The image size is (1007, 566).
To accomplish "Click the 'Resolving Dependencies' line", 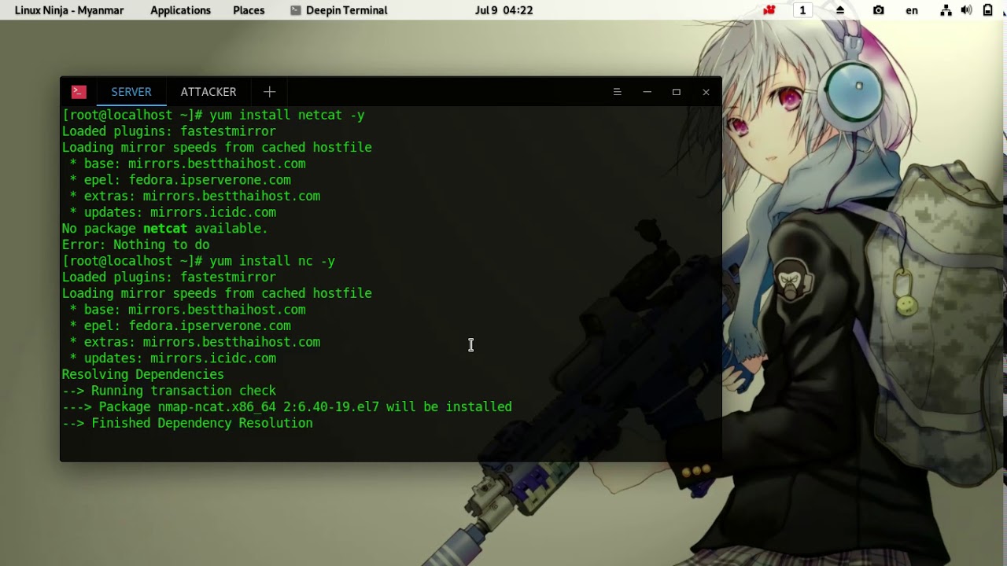I will coord(142,374).
